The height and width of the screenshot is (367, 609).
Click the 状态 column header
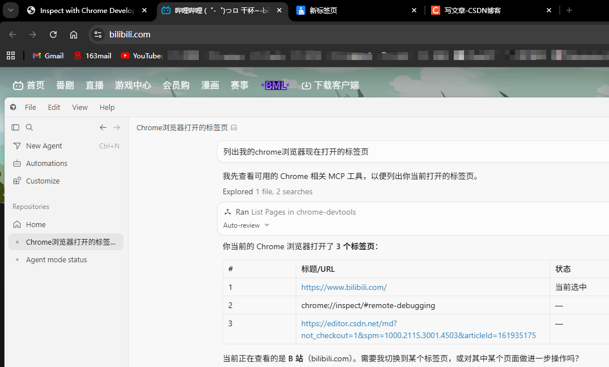coord(563,269)
